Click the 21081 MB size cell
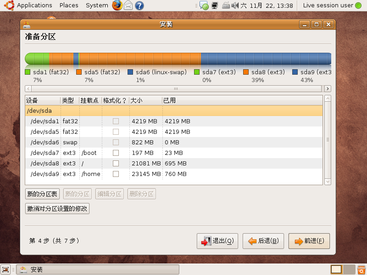The image size is (367, 275). [146, 163]
